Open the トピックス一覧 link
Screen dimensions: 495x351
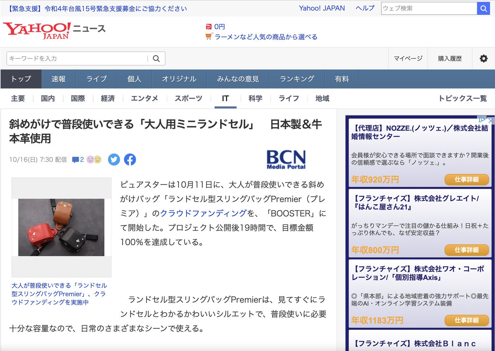click(462, 98)
